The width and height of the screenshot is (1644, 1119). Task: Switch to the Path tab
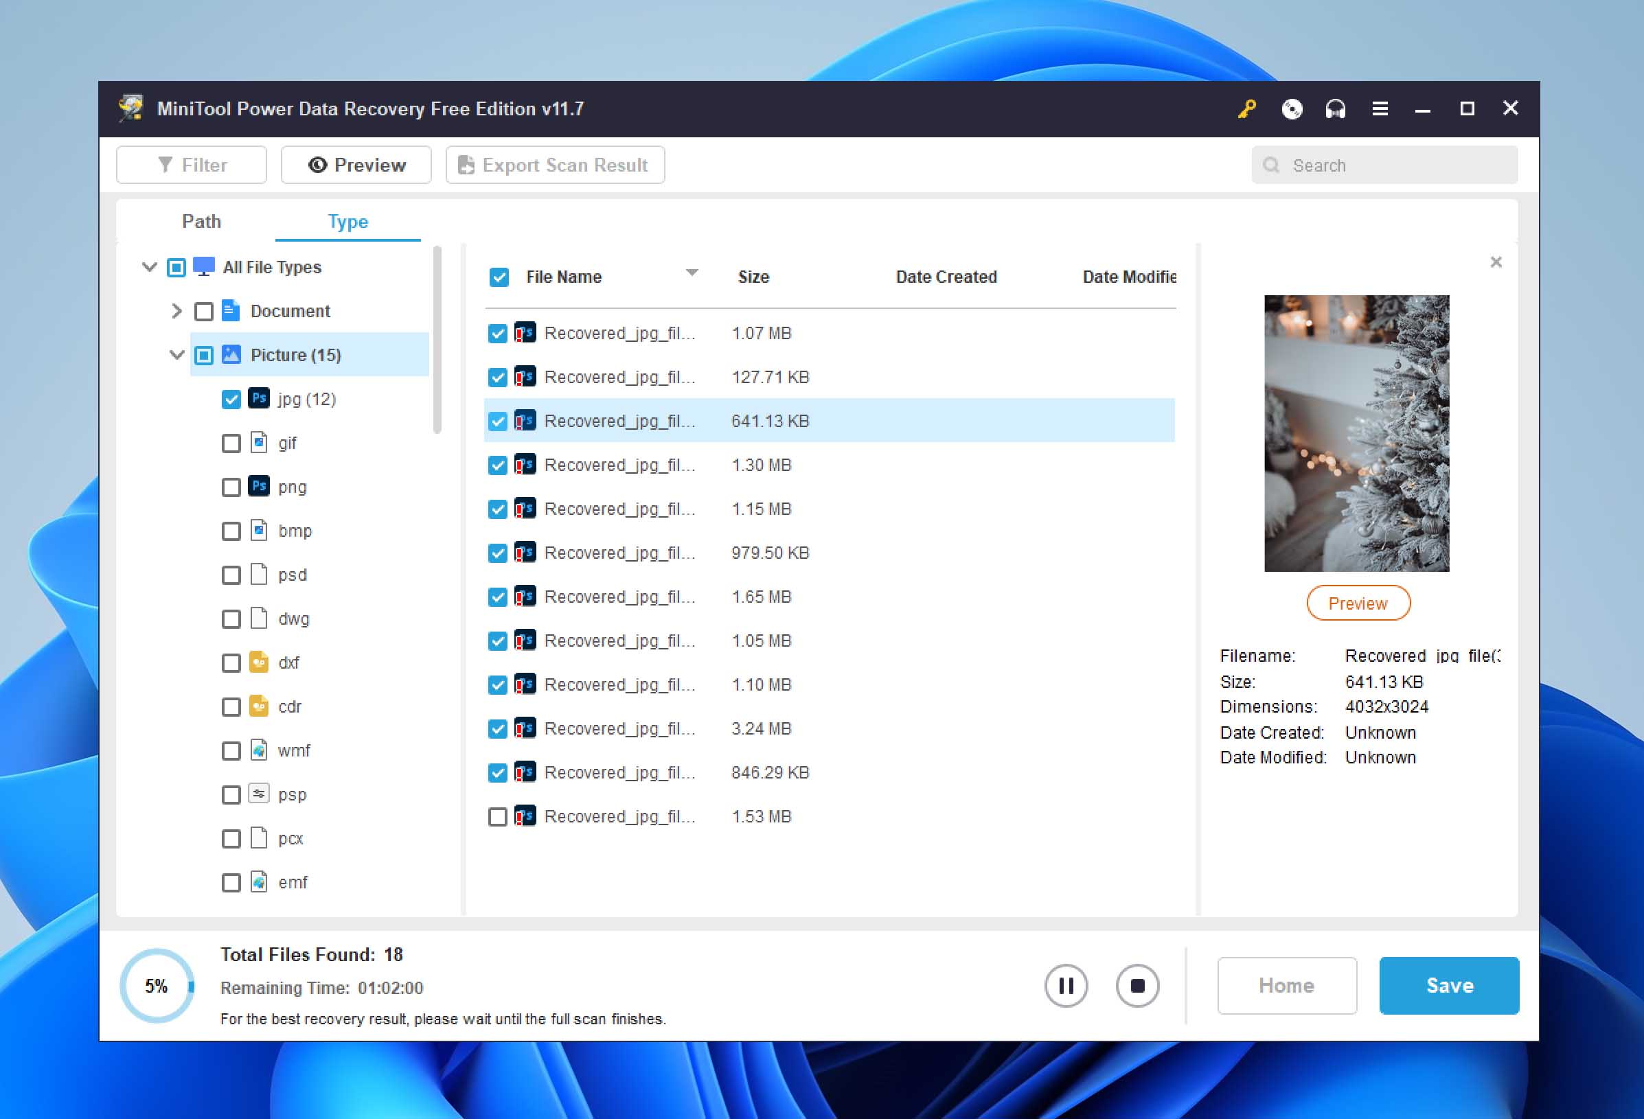[x=202, y=221]
